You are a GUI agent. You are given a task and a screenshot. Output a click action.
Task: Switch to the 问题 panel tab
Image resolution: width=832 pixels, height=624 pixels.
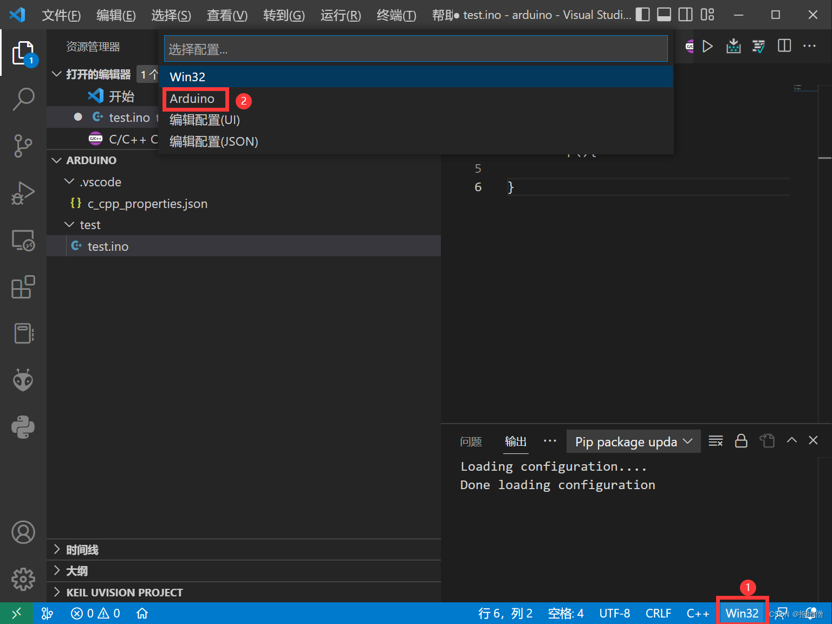tap(471, 441)
